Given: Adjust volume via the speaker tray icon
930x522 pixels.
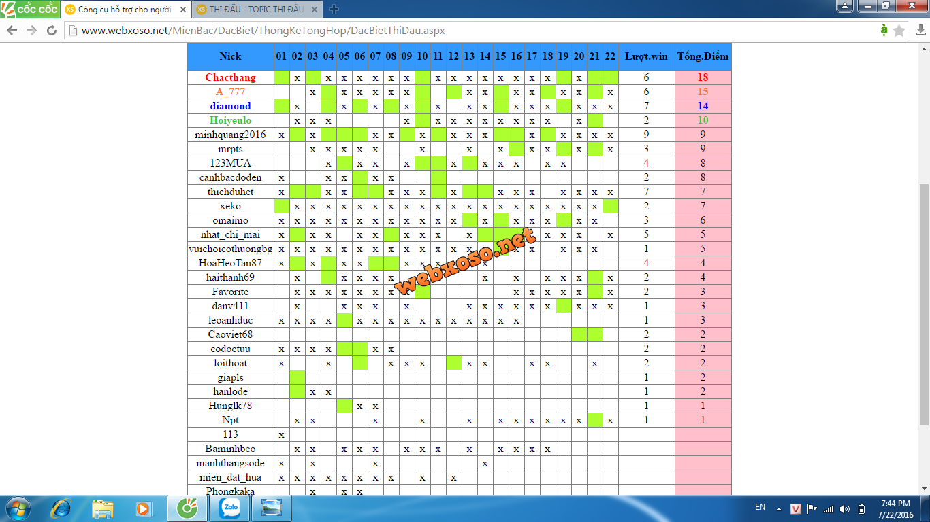Looking at the screenshot, I should click(845, 509).
